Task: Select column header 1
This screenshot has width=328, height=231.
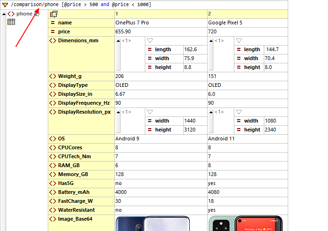Action: [160, 14]
